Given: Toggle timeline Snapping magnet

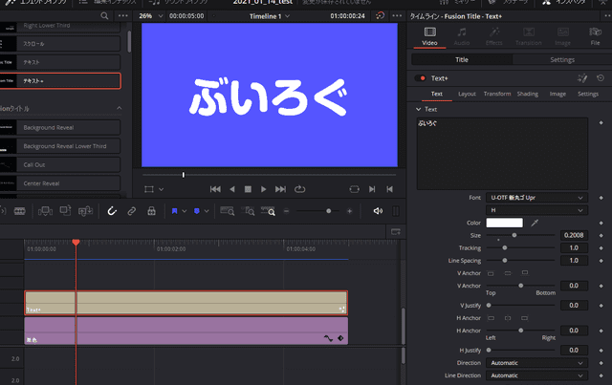Looking at the screenshot, I should coord(112,211).
